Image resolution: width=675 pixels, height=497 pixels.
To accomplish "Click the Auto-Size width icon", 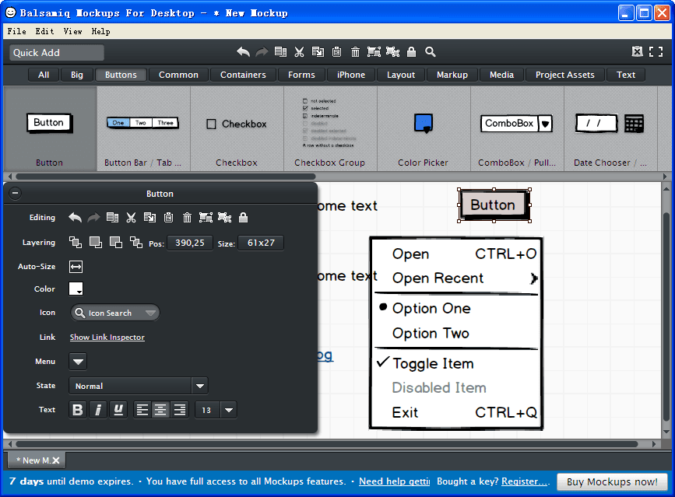I will 76,267.
